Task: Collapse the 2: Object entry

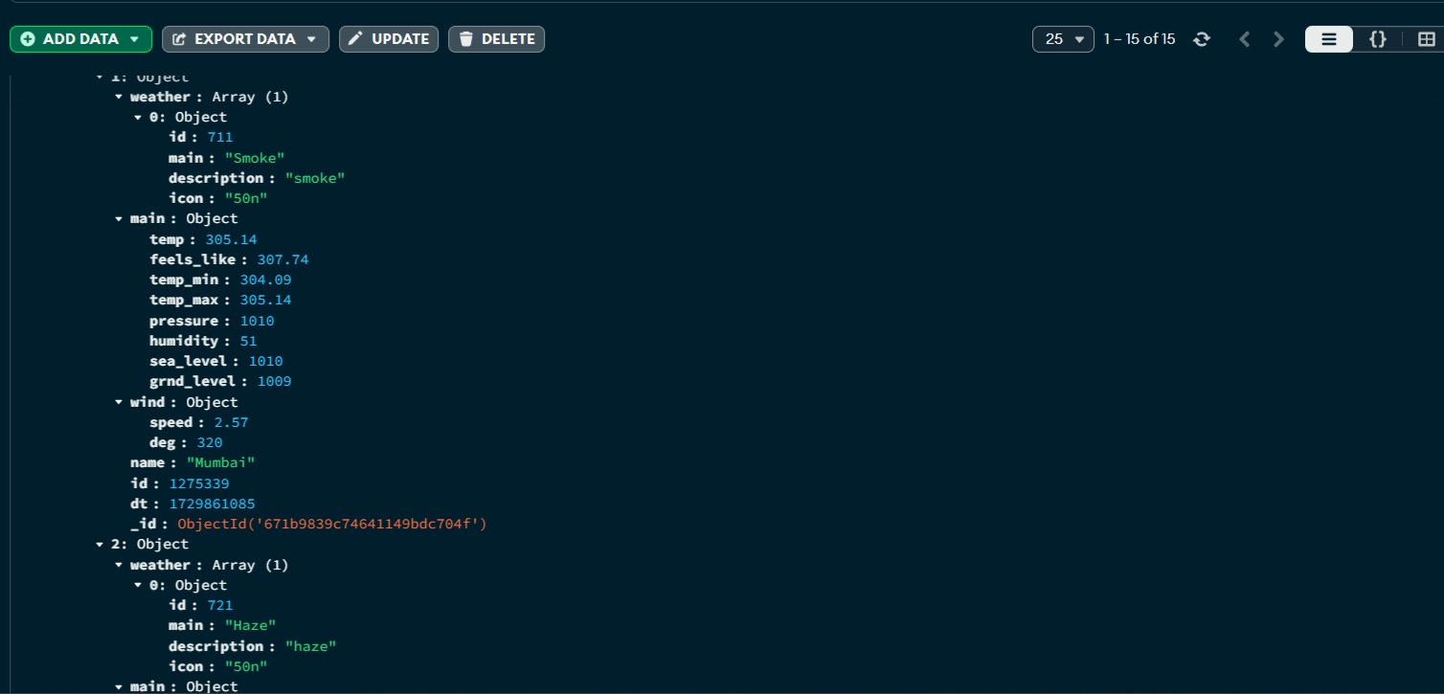Action: [x=100, y=544]
